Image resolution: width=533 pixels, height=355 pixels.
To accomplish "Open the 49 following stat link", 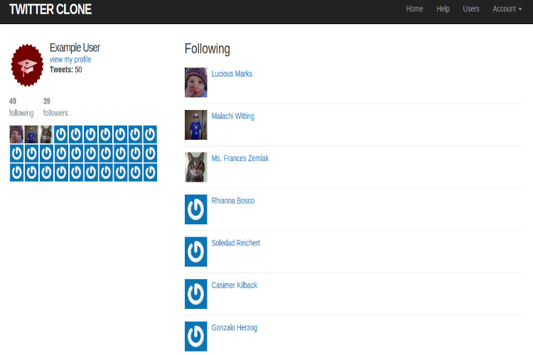I will tap(21, 107).
